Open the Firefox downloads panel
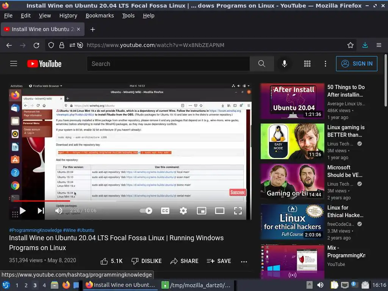Image resolution: width=388 pixels, height=291 pixels. coord(365,45)
